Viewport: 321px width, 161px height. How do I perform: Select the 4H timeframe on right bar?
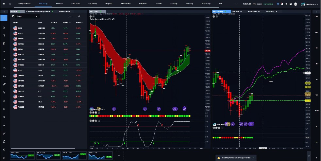pyautogui.click(x=316, y=64)
